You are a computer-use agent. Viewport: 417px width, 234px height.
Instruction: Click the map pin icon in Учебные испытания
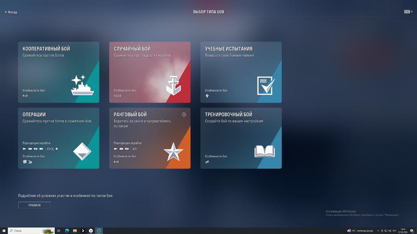click(207, 96)
